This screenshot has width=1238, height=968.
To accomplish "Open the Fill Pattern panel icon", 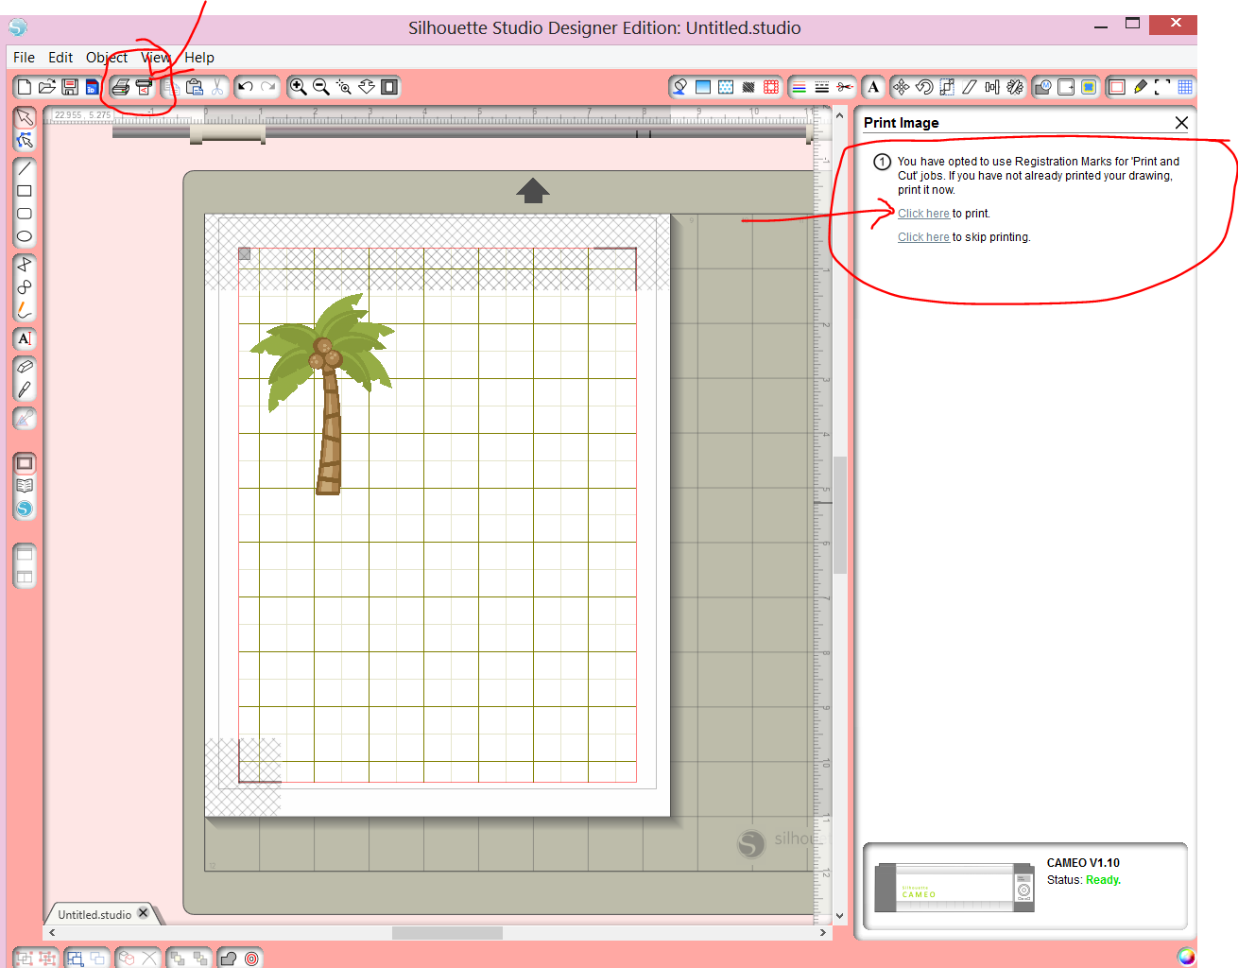I will click(x=726, y=87).
